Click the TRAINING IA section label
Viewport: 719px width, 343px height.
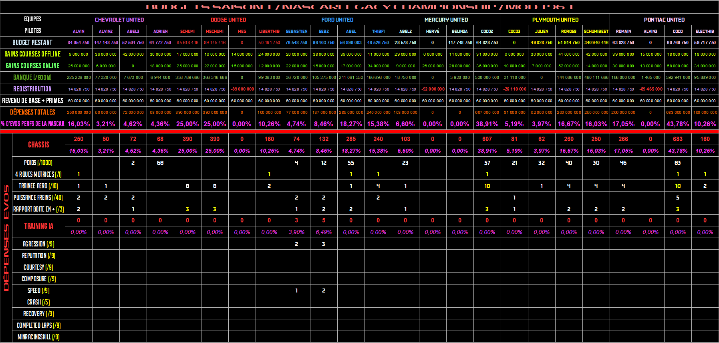(x=38, y=226)
